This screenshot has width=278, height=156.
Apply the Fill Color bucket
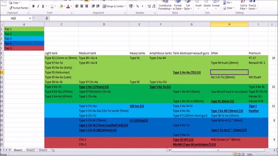tap(61, 6)
